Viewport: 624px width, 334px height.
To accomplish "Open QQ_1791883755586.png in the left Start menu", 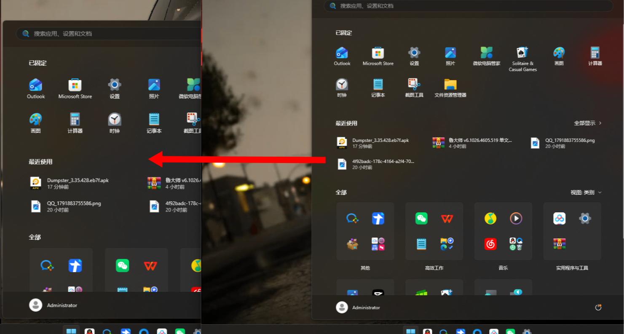I will (x=66, y=206).
